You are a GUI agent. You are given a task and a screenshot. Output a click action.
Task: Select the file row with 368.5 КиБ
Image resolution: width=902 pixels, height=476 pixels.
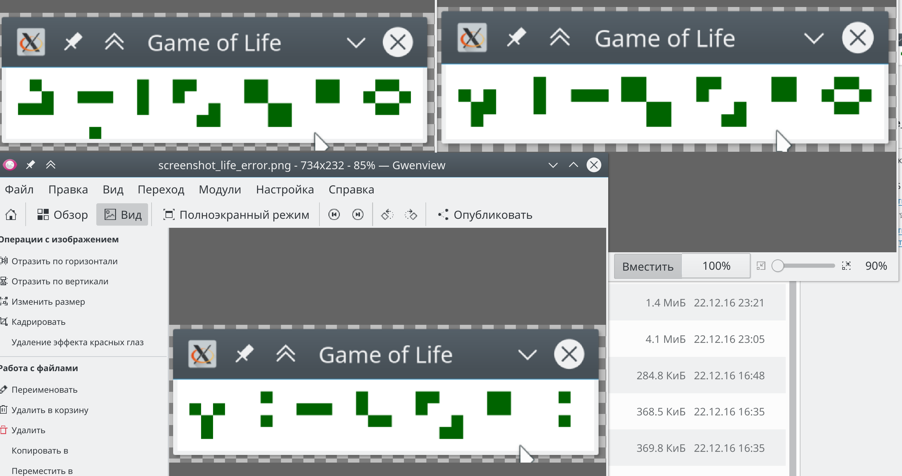pos(697,412)
